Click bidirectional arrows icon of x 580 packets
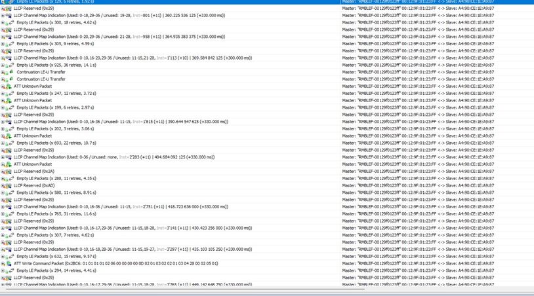 12,193
